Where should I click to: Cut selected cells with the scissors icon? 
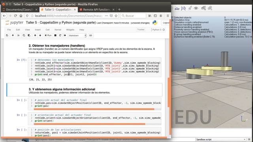(19, 35)
